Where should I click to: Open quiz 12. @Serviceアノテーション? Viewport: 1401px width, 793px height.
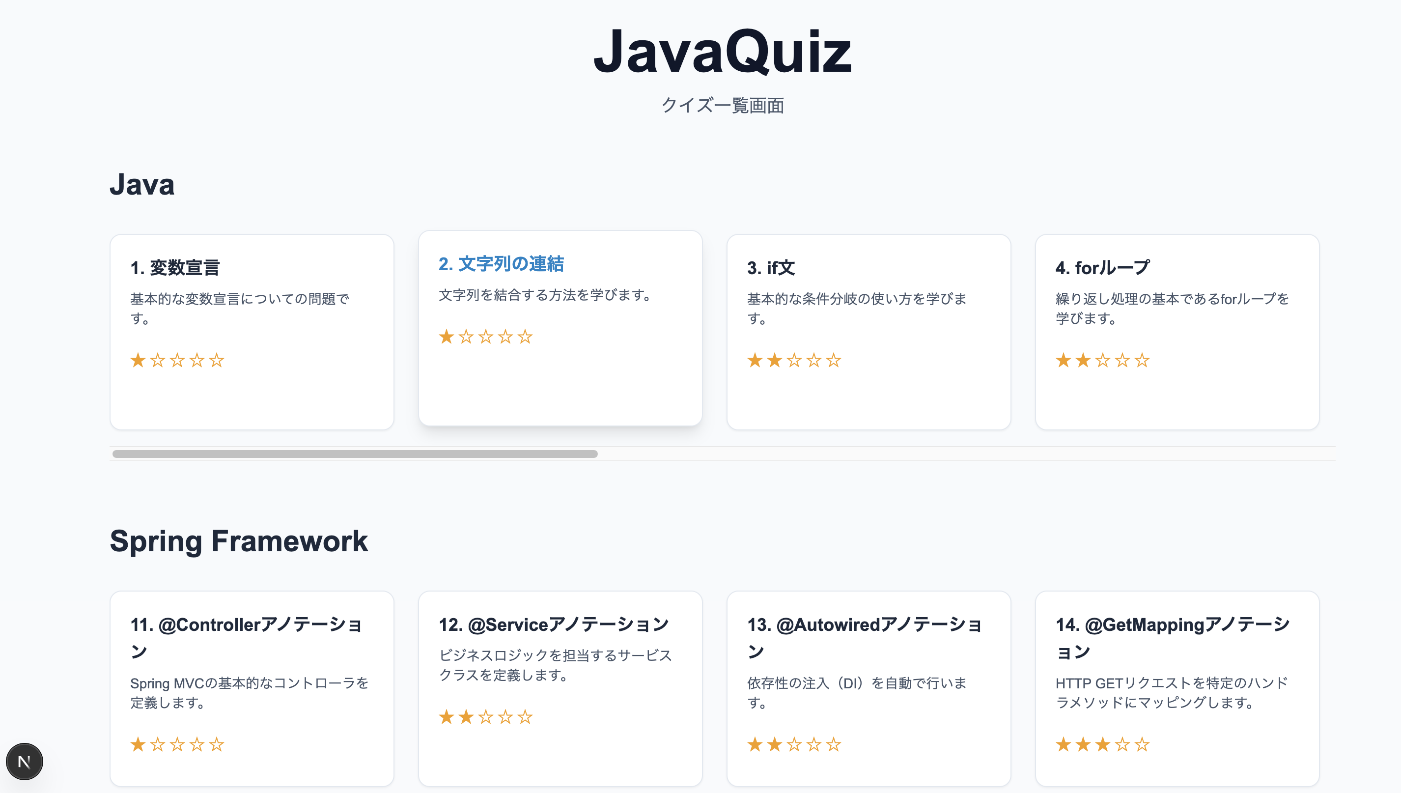pos(560,688)
